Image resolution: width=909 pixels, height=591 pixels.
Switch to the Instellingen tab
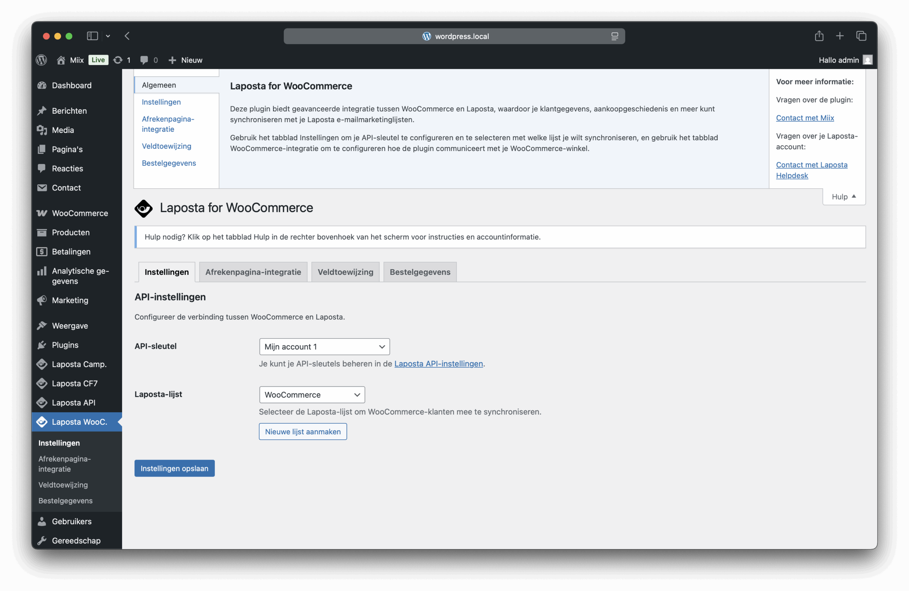(167, 272)
